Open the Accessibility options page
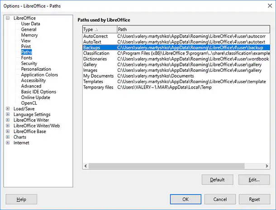Image resolution: width=276 pixels, height=210 pixels. pos(33,80)
